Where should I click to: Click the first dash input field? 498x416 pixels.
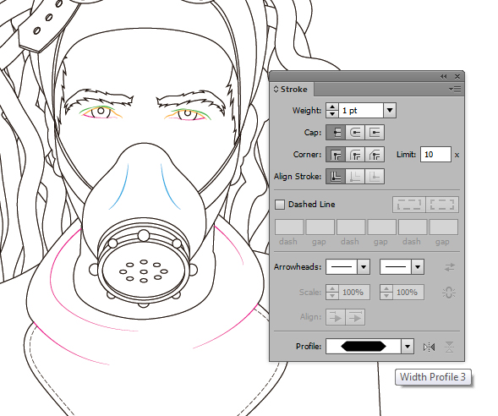coord(289,227)
